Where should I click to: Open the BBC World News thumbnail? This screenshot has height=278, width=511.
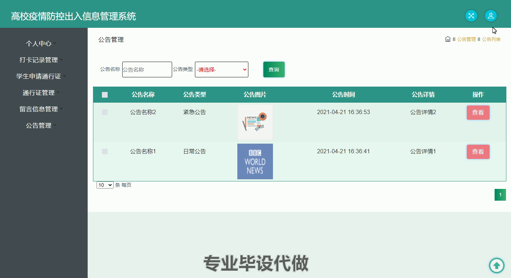255,161
